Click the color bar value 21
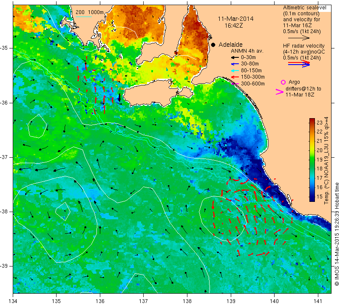340x306 pixels. pyautogui.click(x=320, y=141)
